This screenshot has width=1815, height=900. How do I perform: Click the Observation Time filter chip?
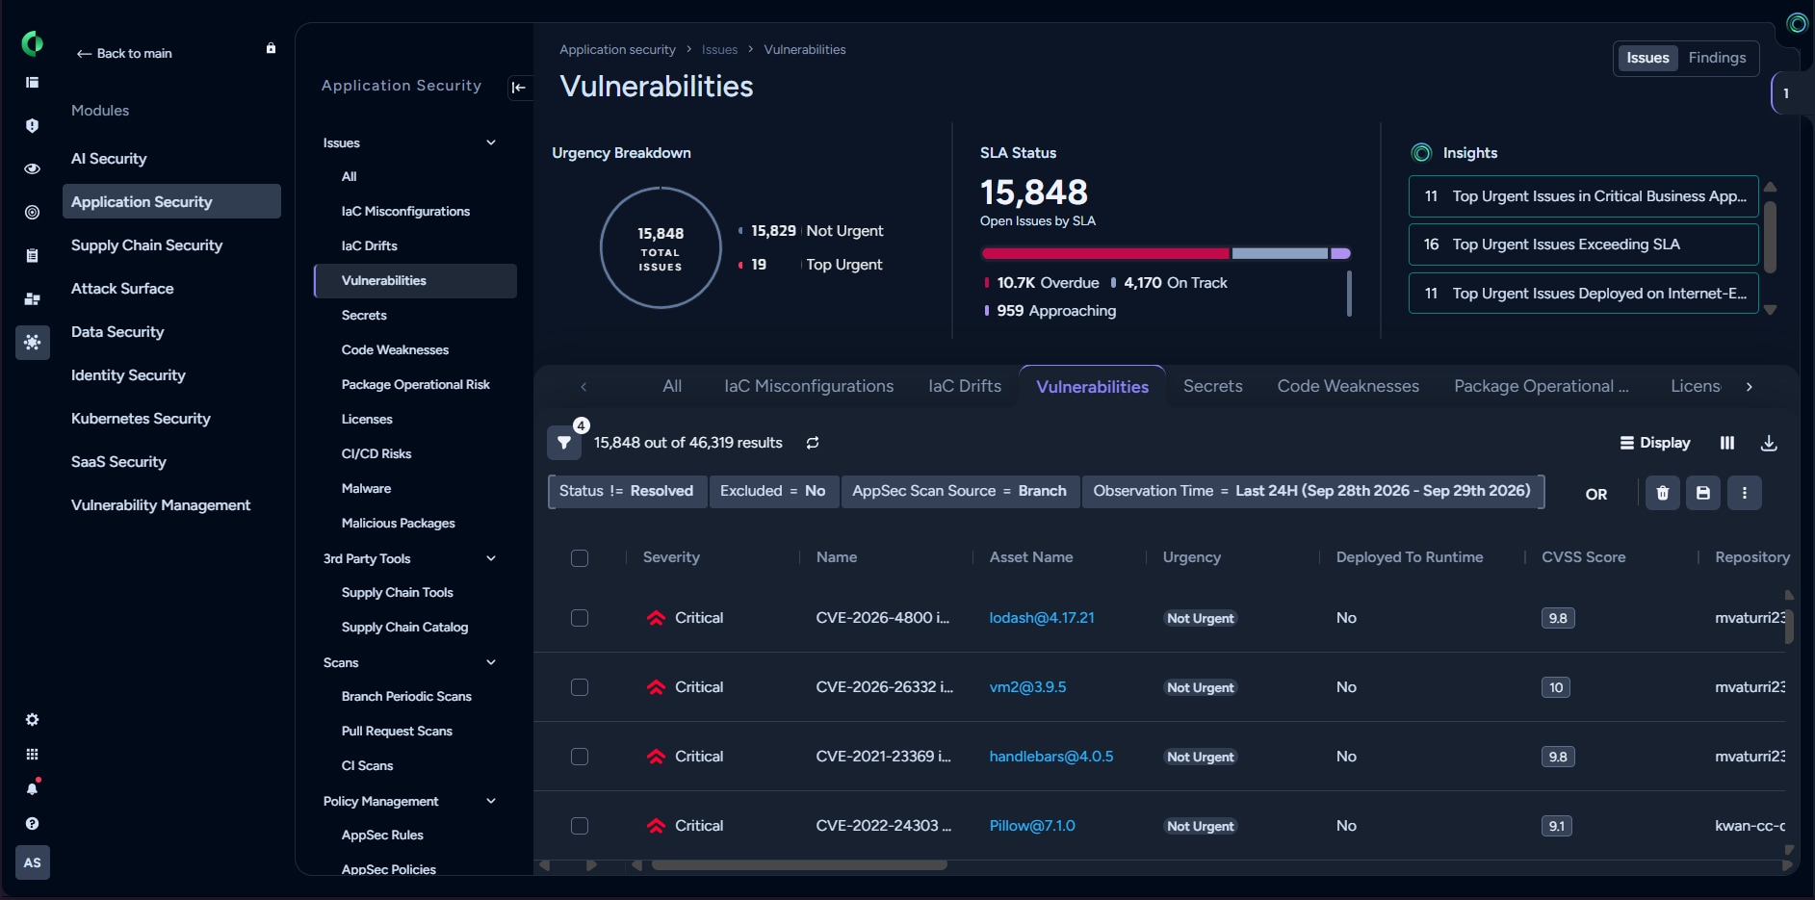pyautogui.click(x=1311, y=491)
